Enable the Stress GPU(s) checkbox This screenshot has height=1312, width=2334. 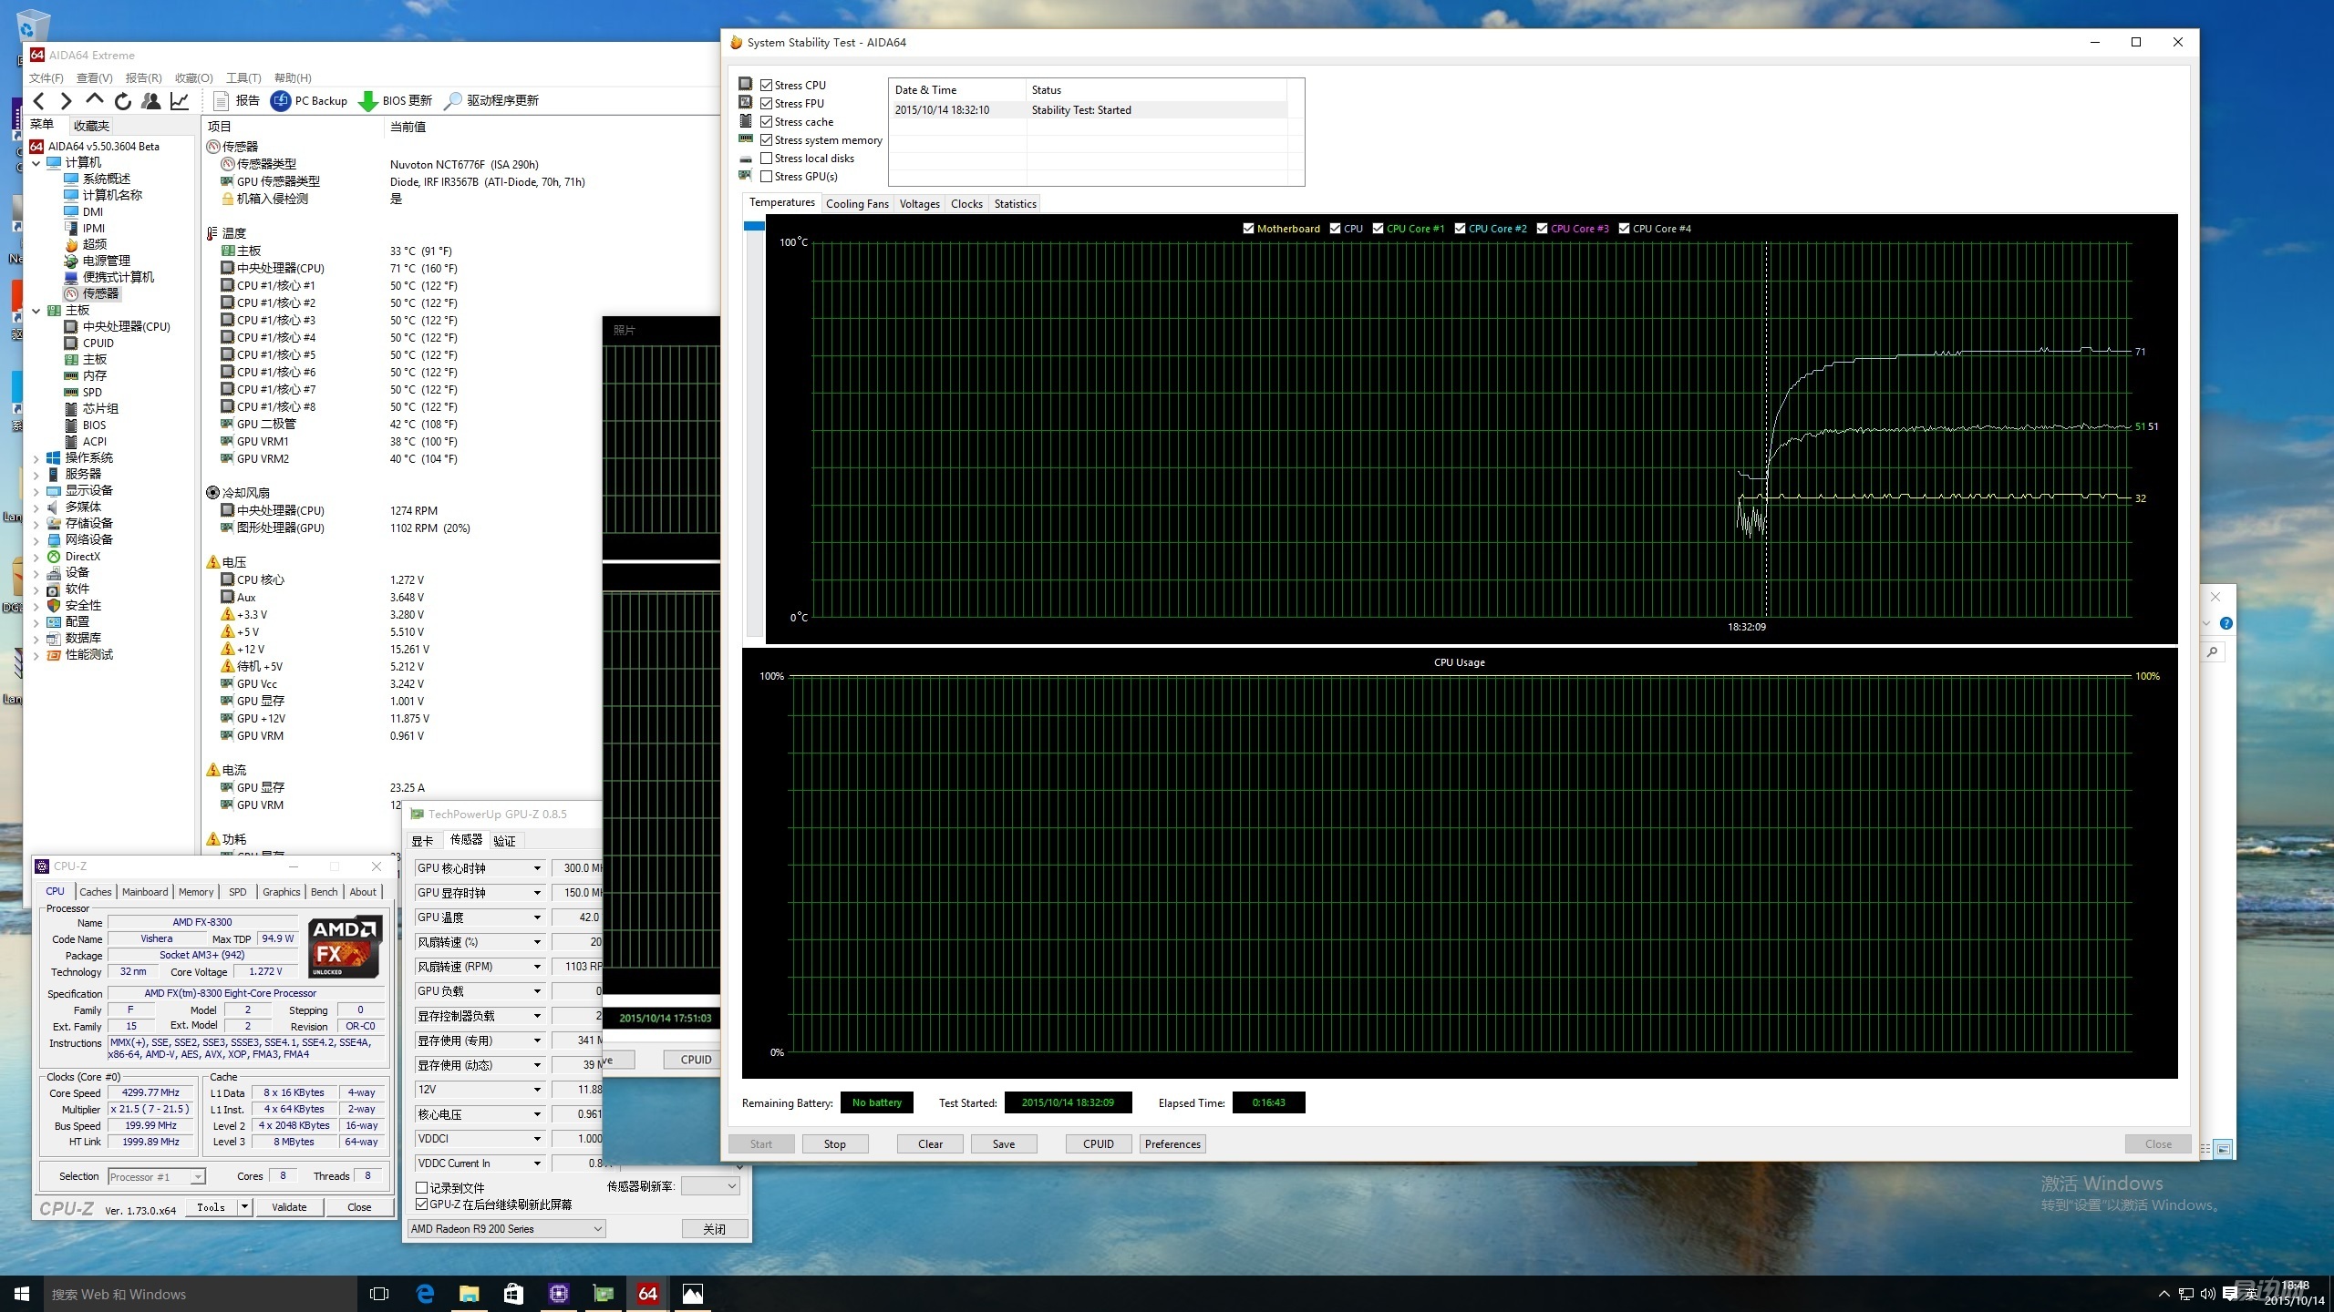coord(767,177)
